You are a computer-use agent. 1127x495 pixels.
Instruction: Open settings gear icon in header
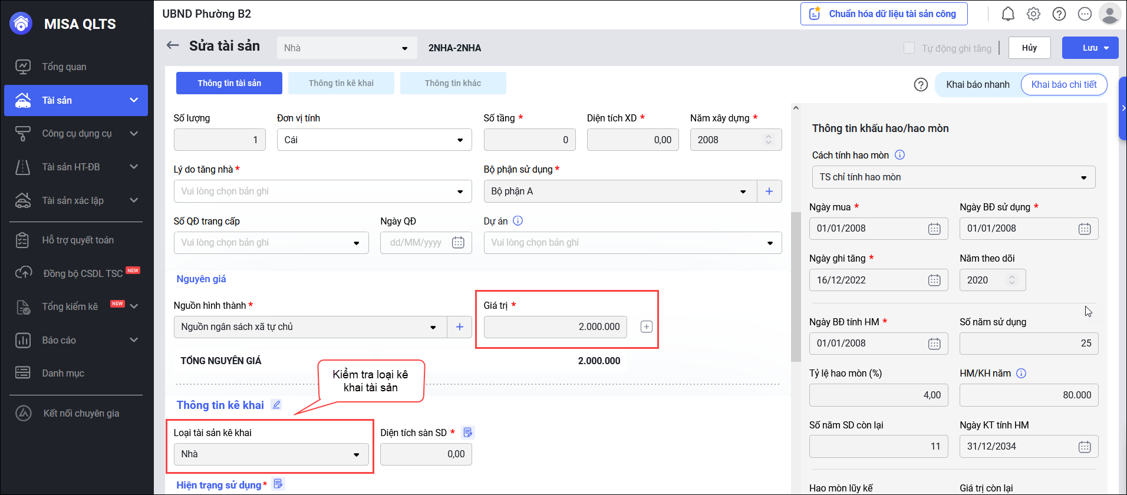coord(1033,14)
